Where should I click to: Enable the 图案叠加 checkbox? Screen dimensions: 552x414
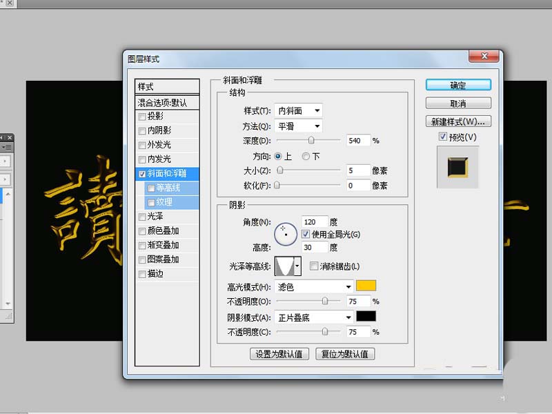tap(142, 260)
